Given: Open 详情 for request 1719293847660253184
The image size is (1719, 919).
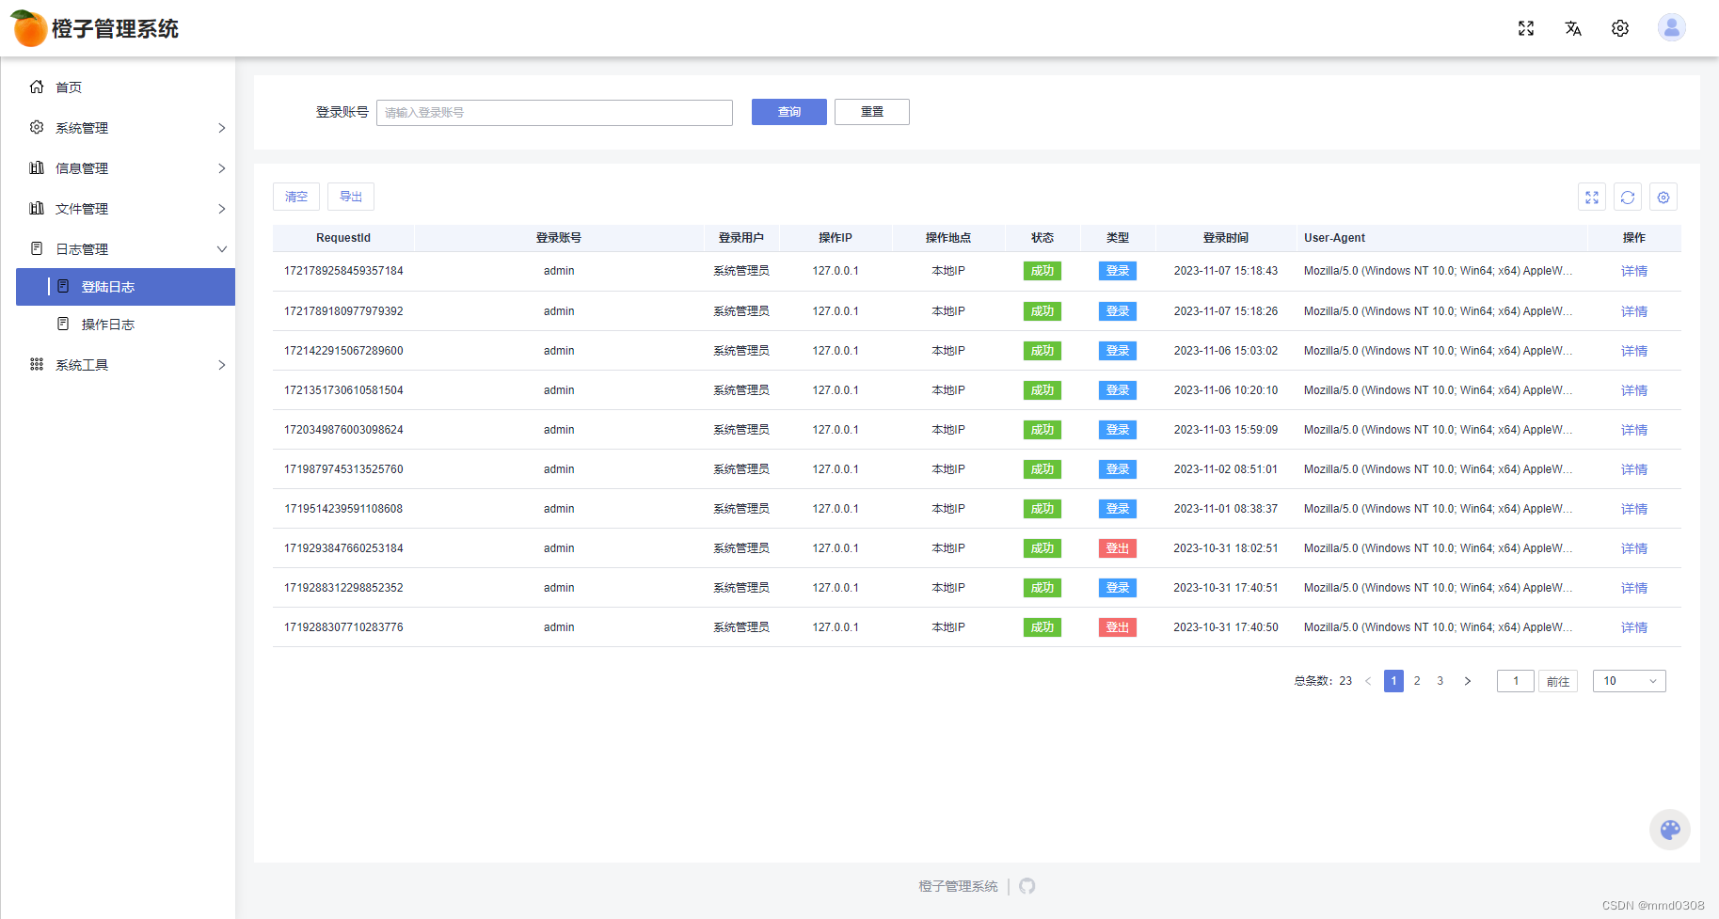Looking at the screenshot, I should pyautogui.click(x=1634, y=548).
